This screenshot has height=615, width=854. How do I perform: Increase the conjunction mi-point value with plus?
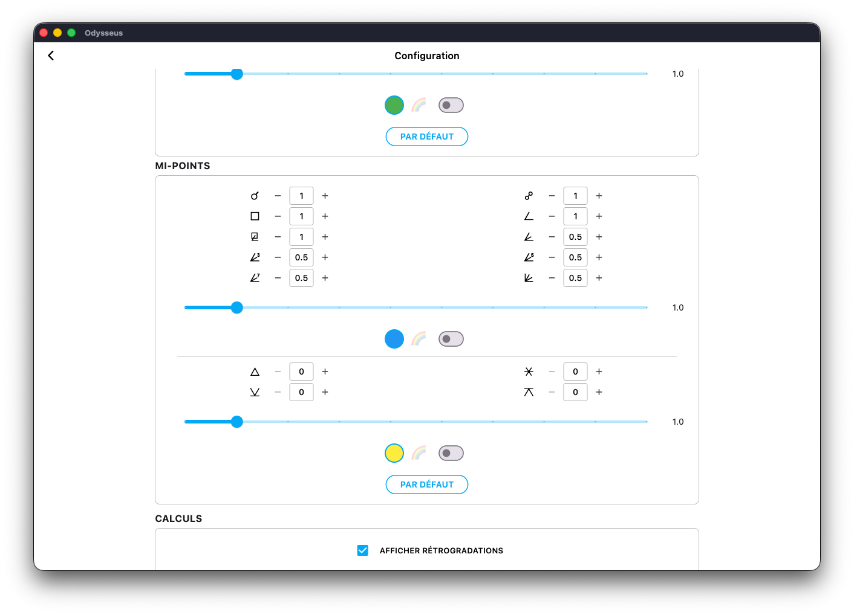325,196
